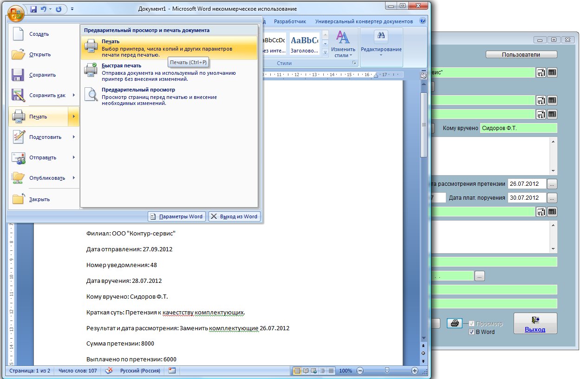
Task: Click the proofing errors icon in status bar
Action: coord(110,371)
